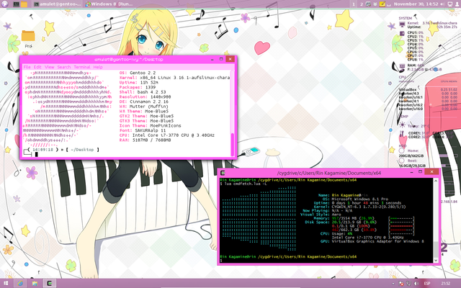
Task: Minimize the Cygwin terminal window
Action: pyautogui.click(x=411, y=172)
